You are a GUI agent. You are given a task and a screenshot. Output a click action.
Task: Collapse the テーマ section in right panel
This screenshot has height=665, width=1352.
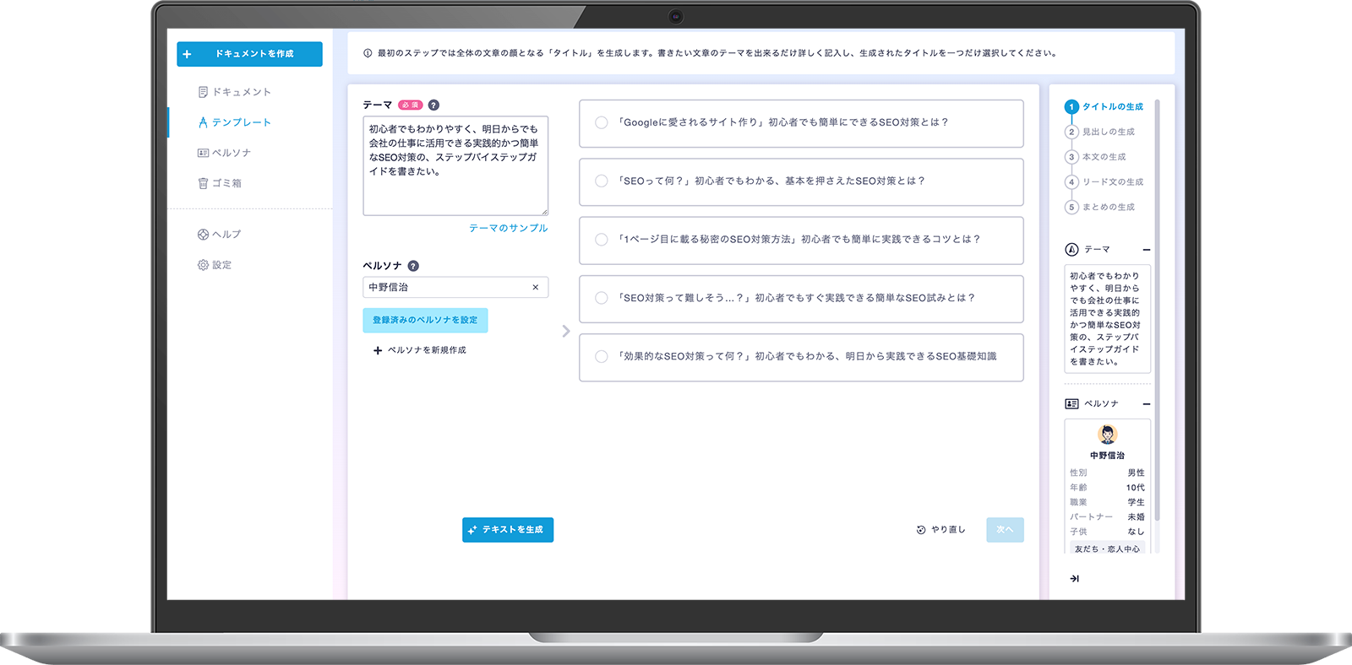(1146, 250)
